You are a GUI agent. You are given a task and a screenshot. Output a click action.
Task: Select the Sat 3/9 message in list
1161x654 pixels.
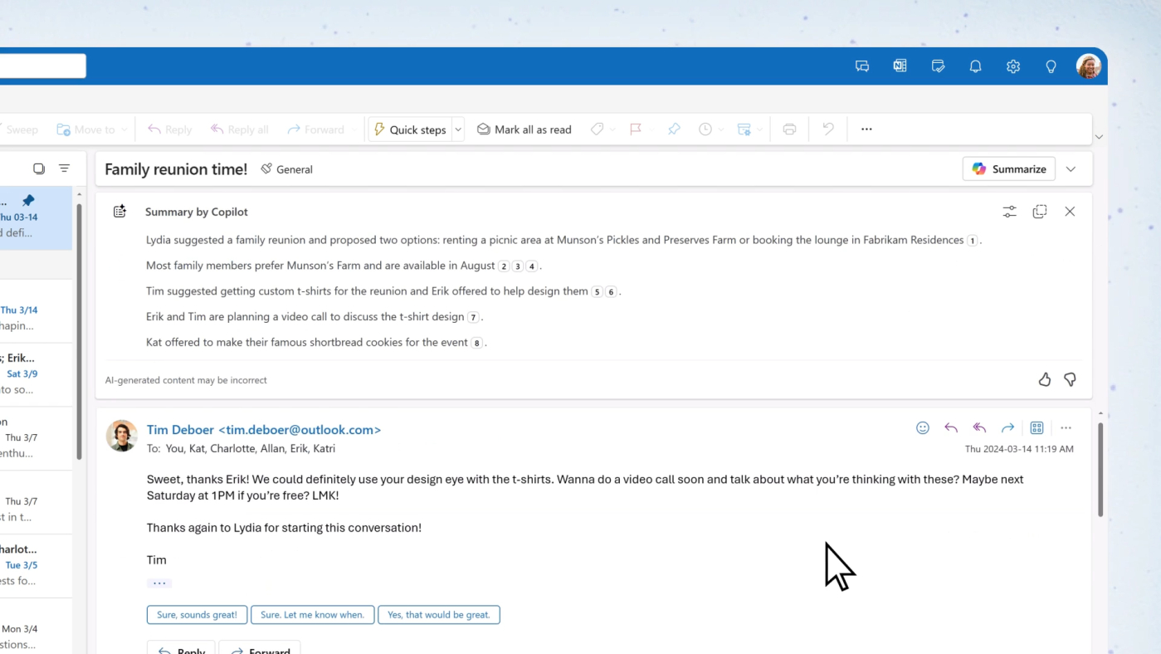[36, 374]
